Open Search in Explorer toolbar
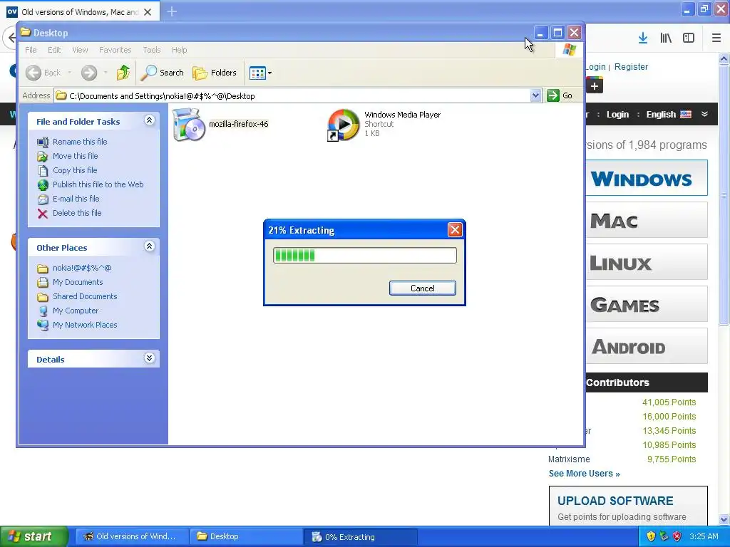Image resolution: width=730 pixels, height=547 pixels. pyautogui.click(x=162, y=73)
